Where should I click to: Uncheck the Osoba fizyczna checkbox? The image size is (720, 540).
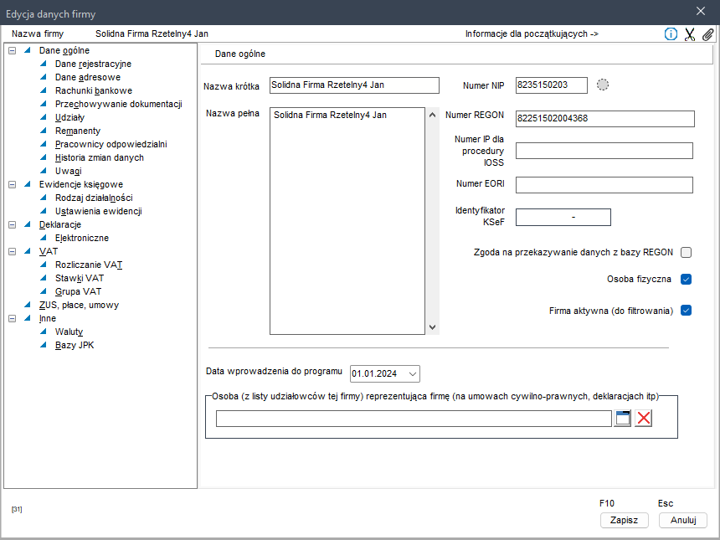point(686,279)
